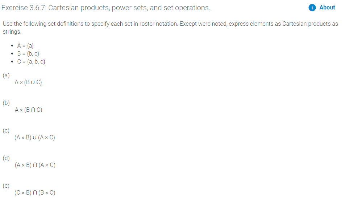This screenshot has width=345, height=200.
Task: Click expression A × (B ∩ C)
Action: tap(28, 110)
